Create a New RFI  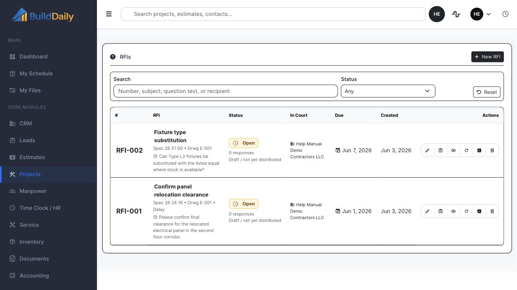coord(488,57)
